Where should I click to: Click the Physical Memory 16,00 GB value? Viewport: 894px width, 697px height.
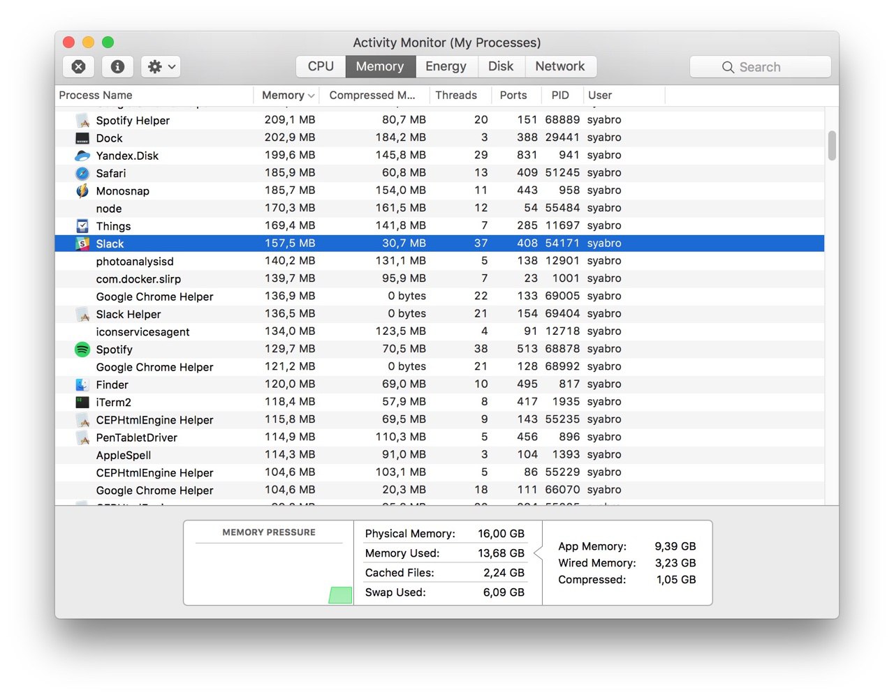point(501,534)
